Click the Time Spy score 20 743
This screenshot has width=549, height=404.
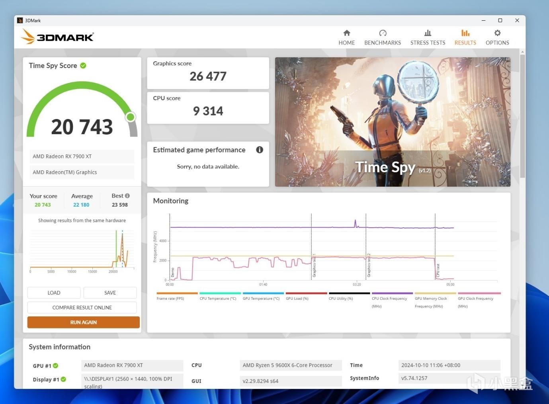82,127
